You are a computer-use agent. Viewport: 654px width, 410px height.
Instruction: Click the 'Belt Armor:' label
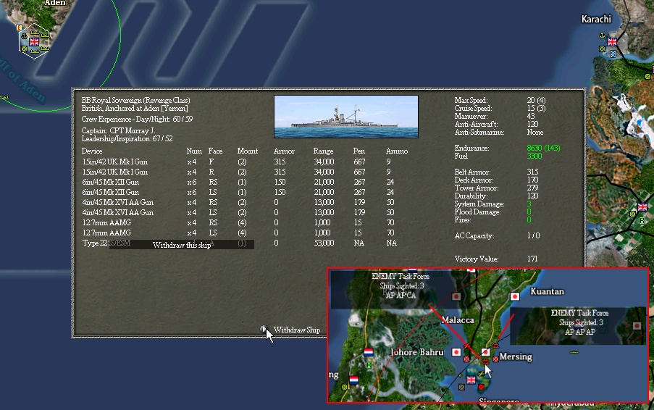click(x=472, y=172)
